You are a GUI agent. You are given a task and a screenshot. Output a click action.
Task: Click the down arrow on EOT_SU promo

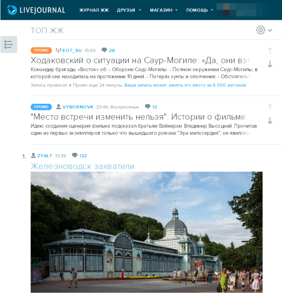click(x=270, y=64)
